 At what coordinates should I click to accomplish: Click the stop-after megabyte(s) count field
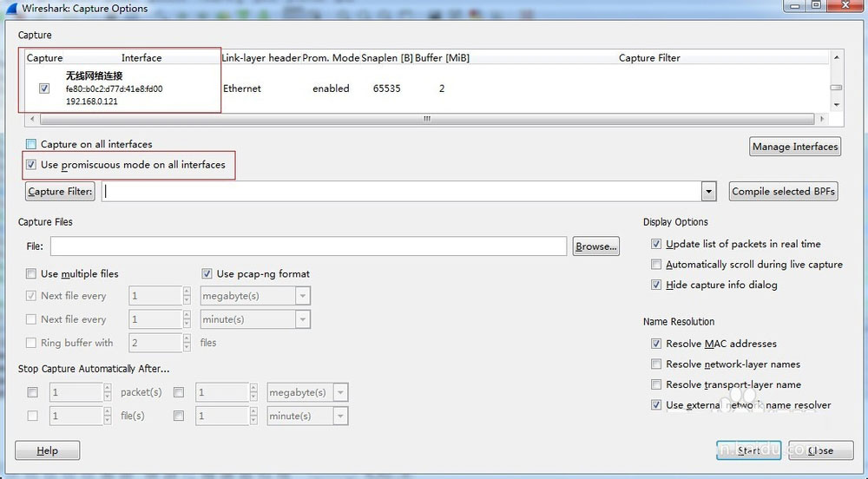222,392
